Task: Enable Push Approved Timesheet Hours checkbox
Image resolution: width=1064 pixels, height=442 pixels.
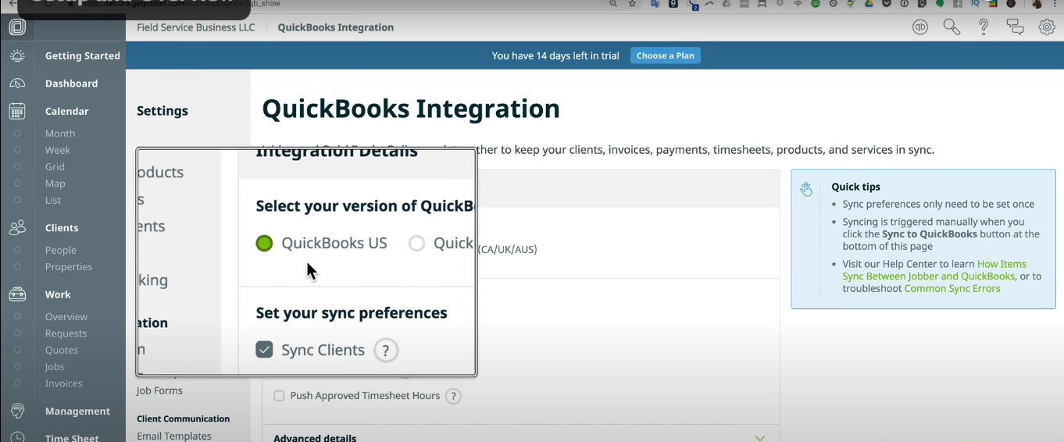Action: point(279,396)
